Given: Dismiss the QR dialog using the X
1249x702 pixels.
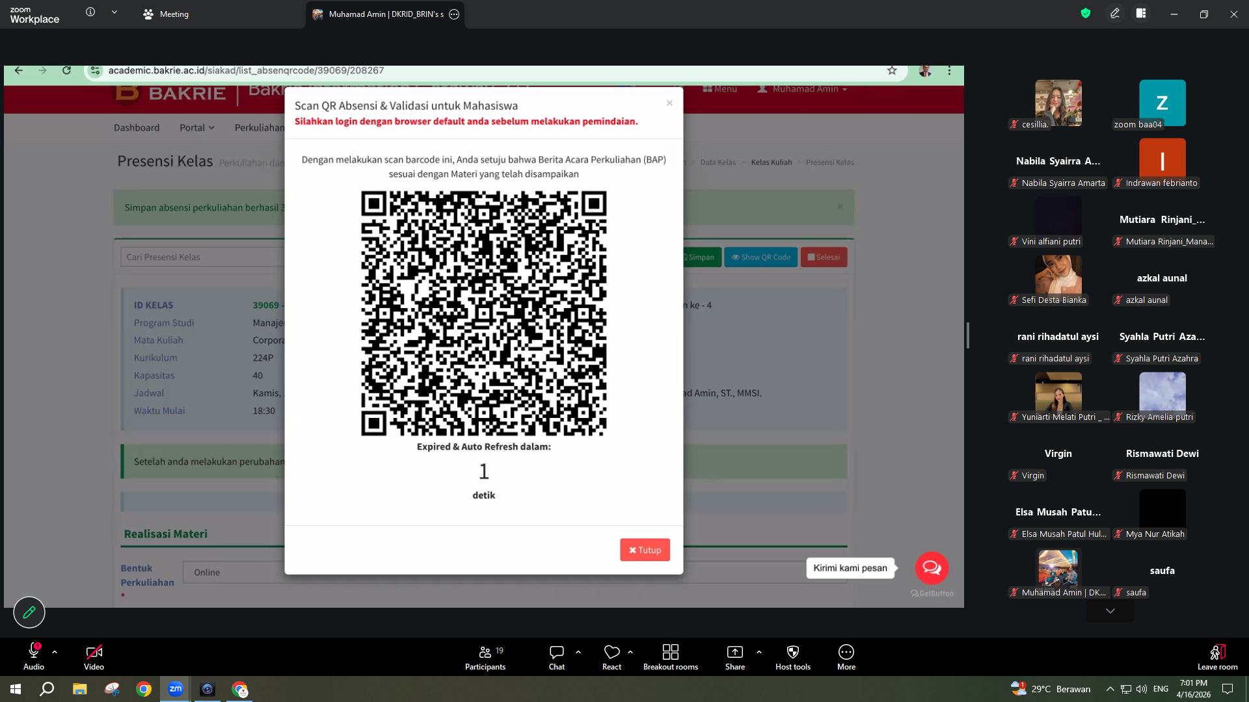Looking at the screenshot, I should 669,103.
